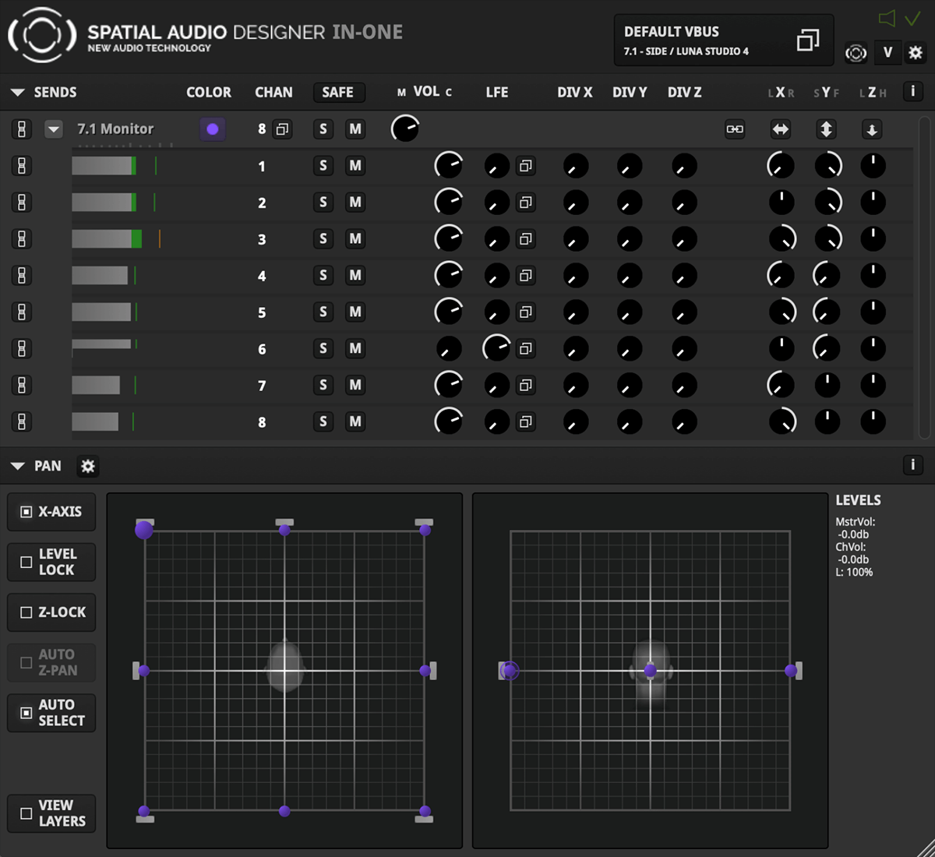Screen dimensions: 935x857
Task: Open PAN settings gear icon
Action: 88,466
